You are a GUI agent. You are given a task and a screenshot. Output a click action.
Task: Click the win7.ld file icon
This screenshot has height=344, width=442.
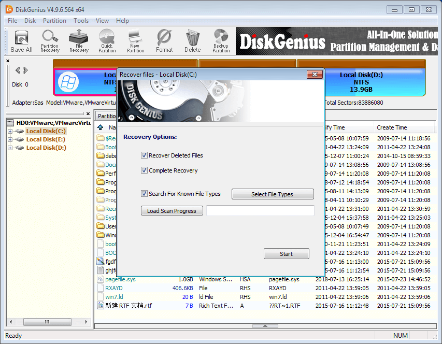[x=101, y=297]
